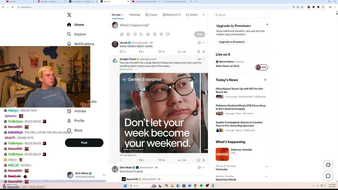Viewport: 338px width, 190px height.
Task: Show more of Google Cloud ad text
Action: (x=126, y=69)
